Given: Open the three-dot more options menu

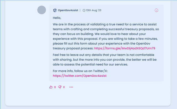Looking at the screenshot, I should (x=71, y=87).
